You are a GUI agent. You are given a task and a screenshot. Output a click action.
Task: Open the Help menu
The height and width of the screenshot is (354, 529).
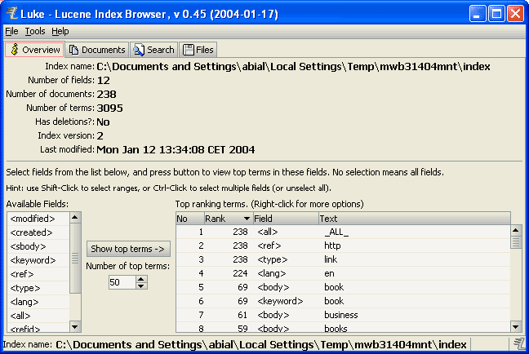click(60, 31)
